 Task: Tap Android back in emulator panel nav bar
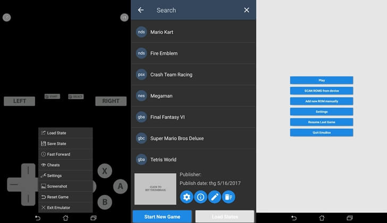(x=38, y=218)
